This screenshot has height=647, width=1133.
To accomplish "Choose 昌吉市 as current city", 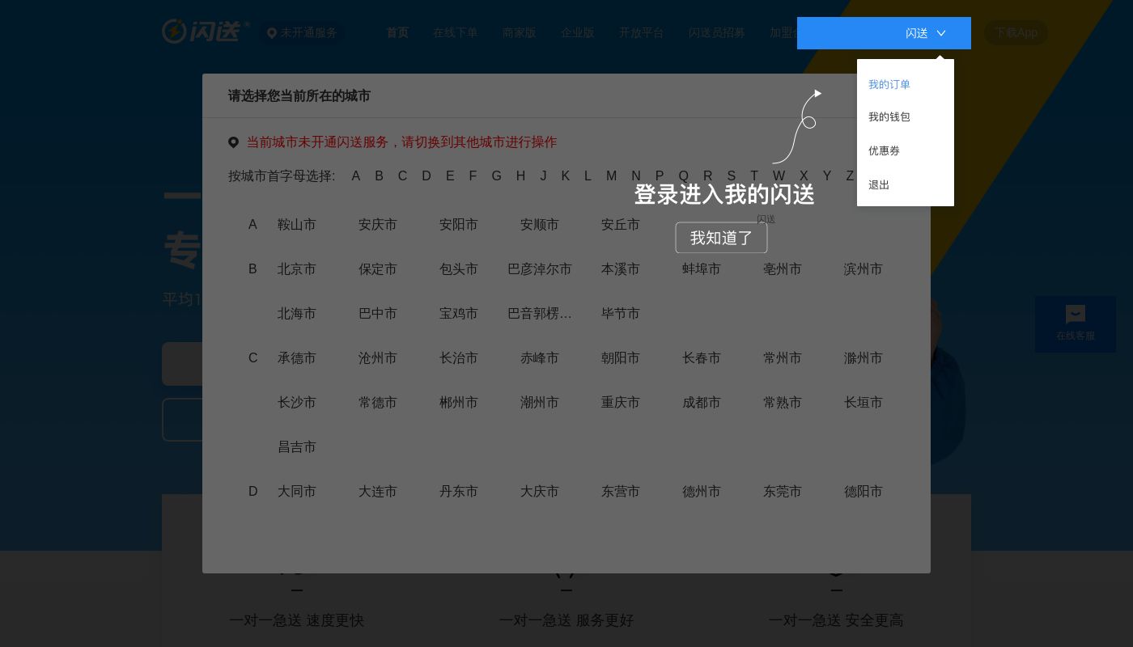I will (x=297, y=447).
